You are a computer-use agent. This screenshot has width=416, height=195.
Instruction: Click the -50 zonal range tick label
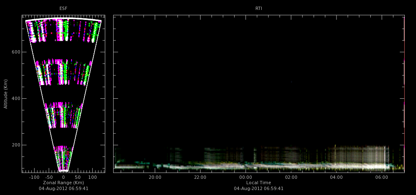click(48, 177)
